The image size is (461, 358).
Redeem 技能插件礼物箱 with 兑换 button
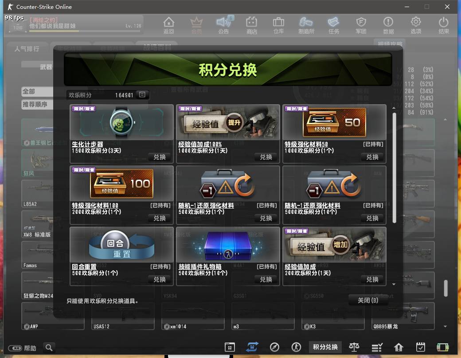tap(266, 279)
